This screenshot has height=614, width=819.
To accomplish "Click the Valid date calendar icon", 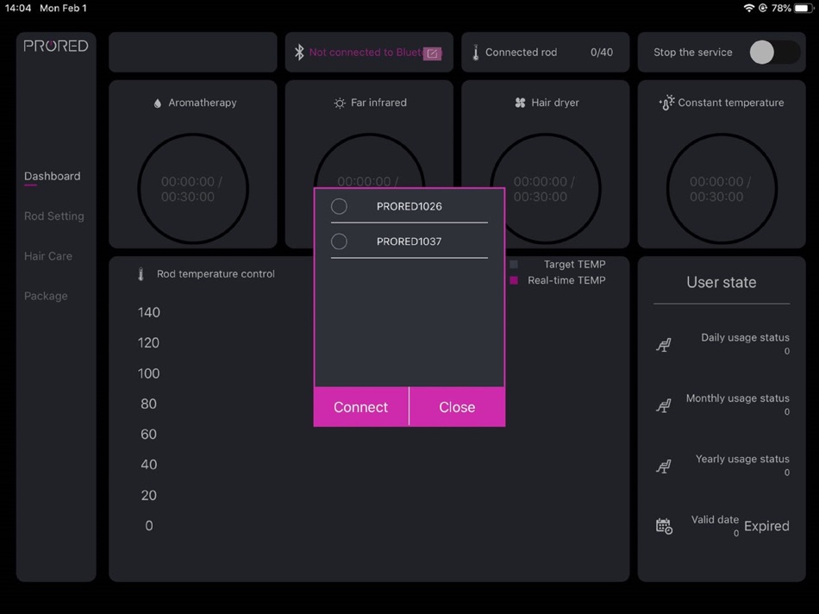I will [664, 526].
